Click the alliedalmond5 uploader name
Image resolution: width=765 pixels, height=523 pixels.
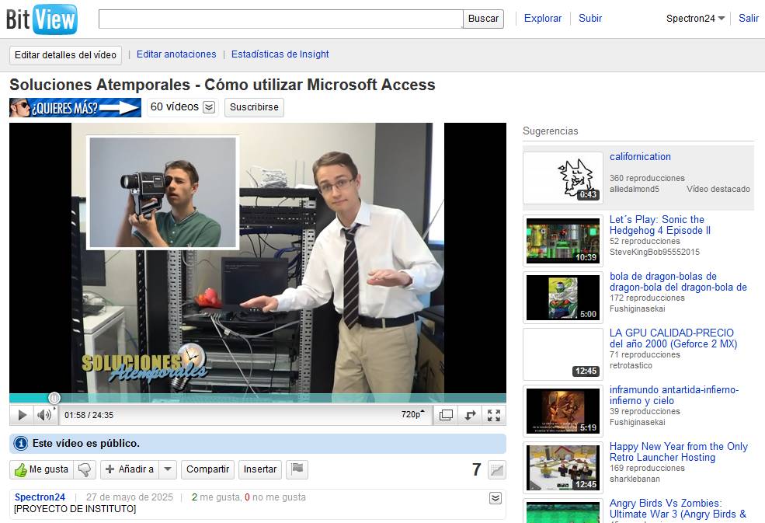[635, 189]
